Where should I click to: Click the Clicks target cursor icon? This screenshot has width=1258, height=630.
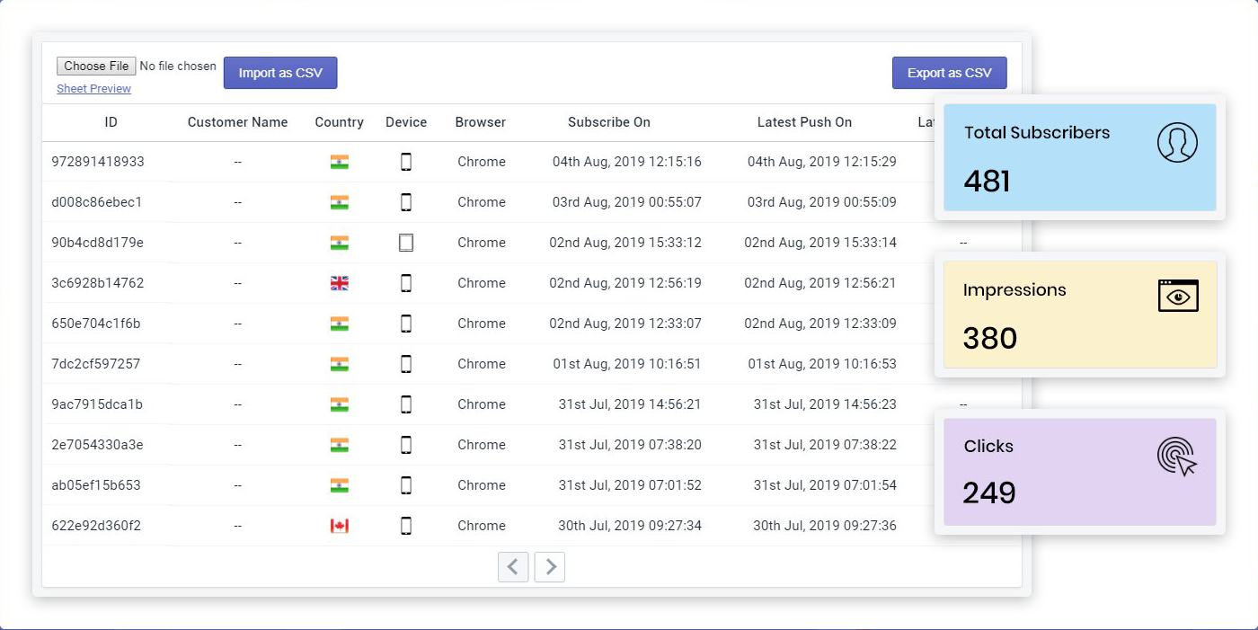click(x=1177, y=457)
